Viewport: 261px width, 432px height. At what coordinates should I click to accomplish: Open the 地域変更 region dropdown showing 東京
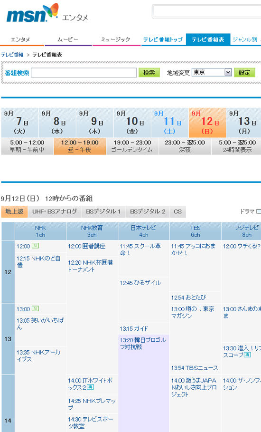pos(212,72)
